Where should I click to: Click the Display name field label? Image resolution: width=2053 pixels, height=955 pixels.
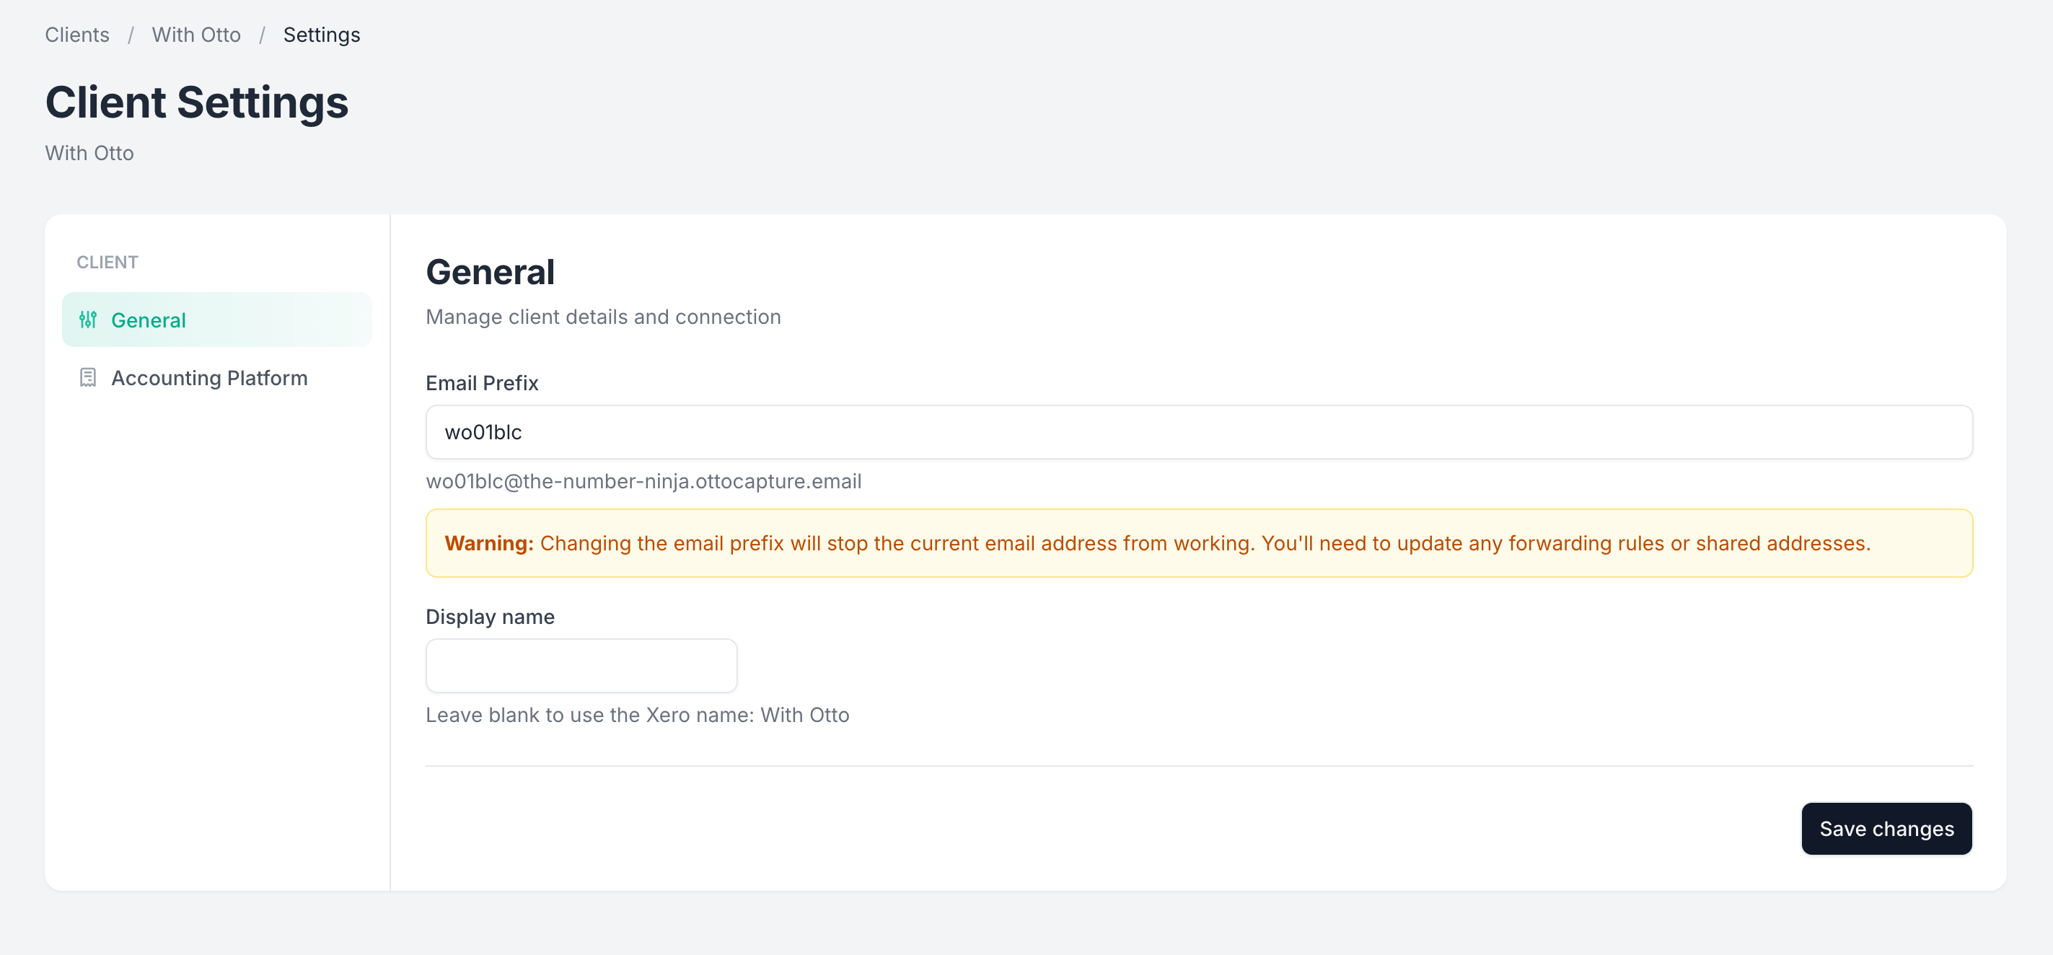point(489,617)
